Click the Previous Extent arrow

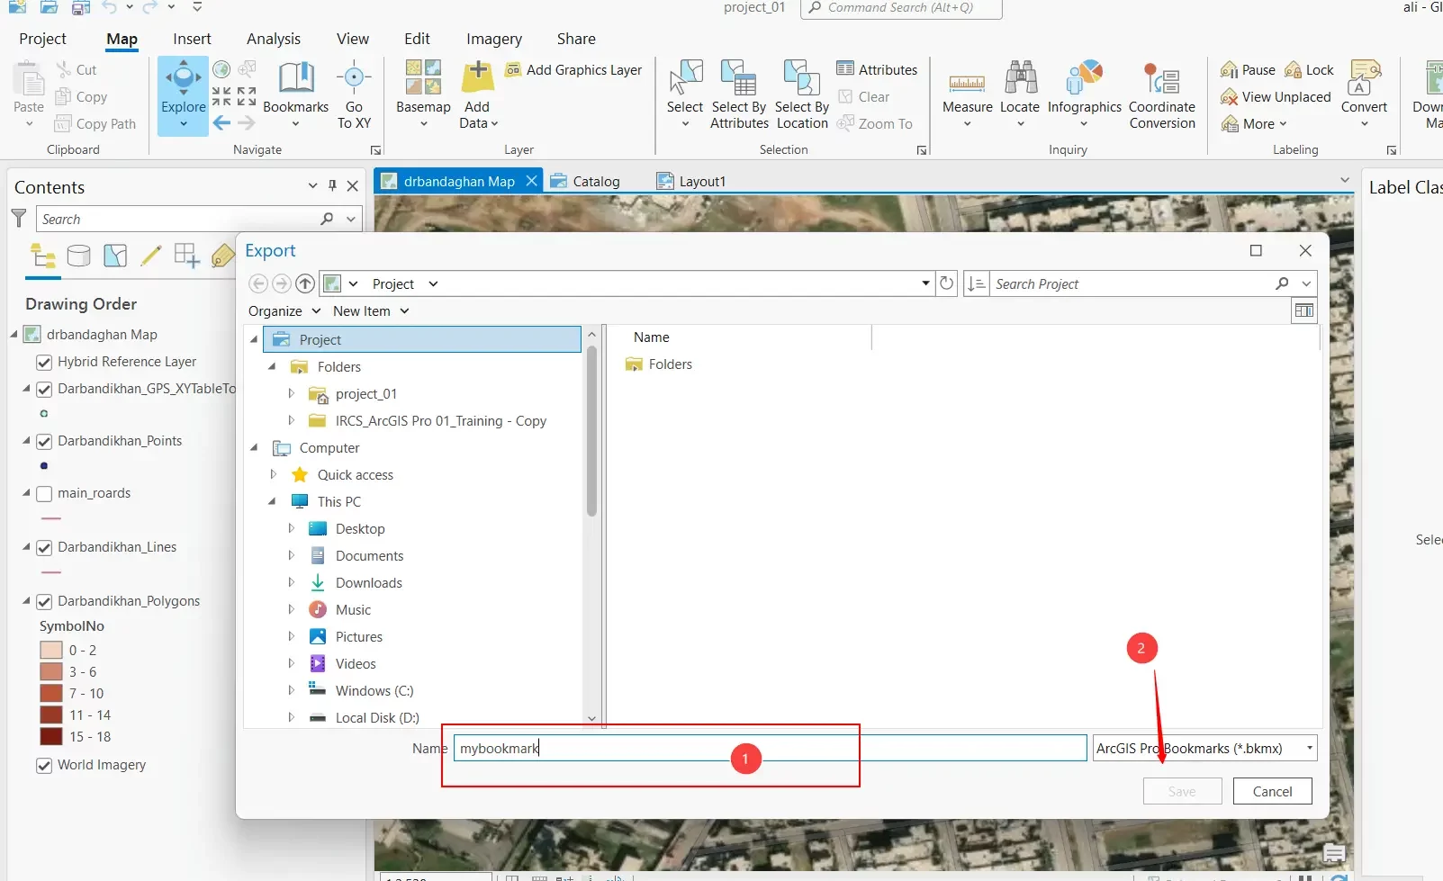pyautogui.click(x=221, y=123)
